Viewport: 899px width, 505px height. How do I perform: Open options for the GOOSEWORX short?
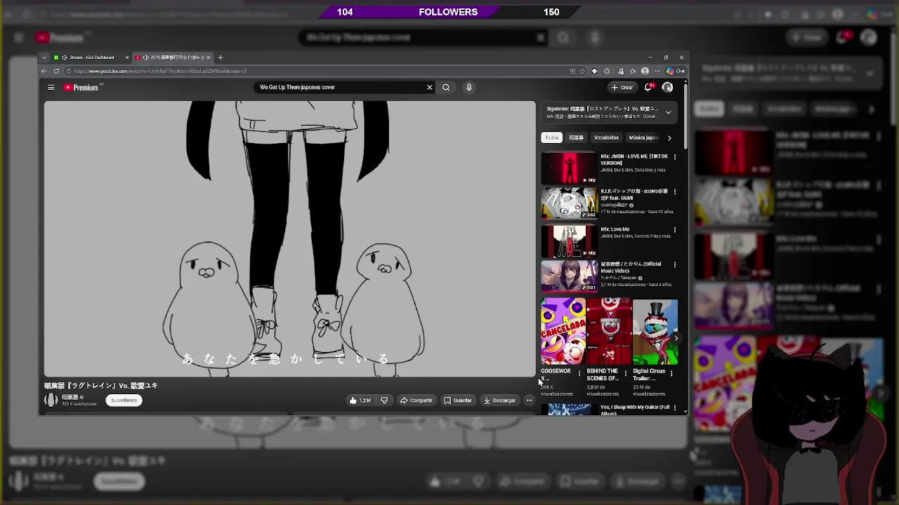579,374
